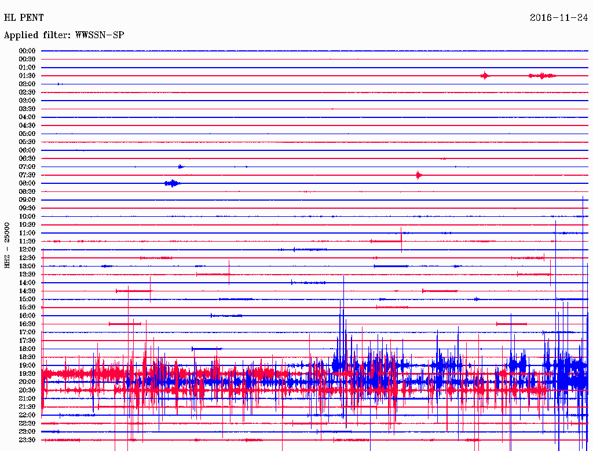Select the 09:00 time label
Screen dimensions: 593x451
click(x=27, y=200)
